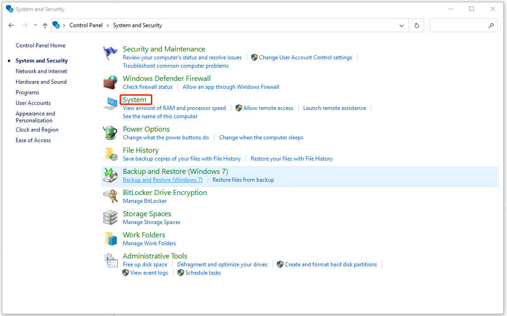Refresh the Control Panel view
Image resolution: width=507 pixels, height=316 pixels.
coord(416,25)
